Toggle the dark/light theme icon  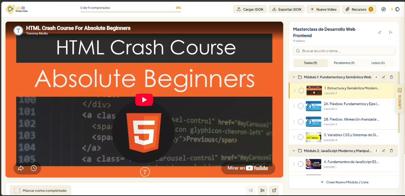[x=397, y=9]
